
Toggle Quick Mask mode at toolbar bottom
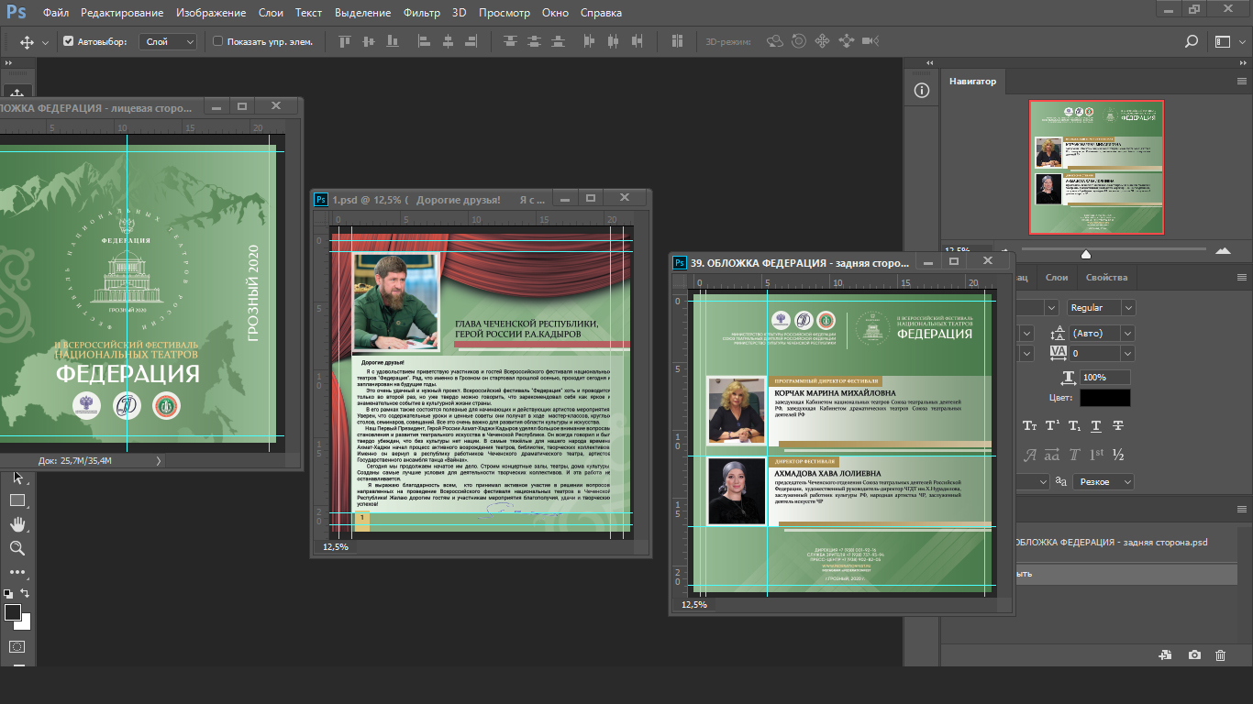pyautogui.click(x=17, y=646)
